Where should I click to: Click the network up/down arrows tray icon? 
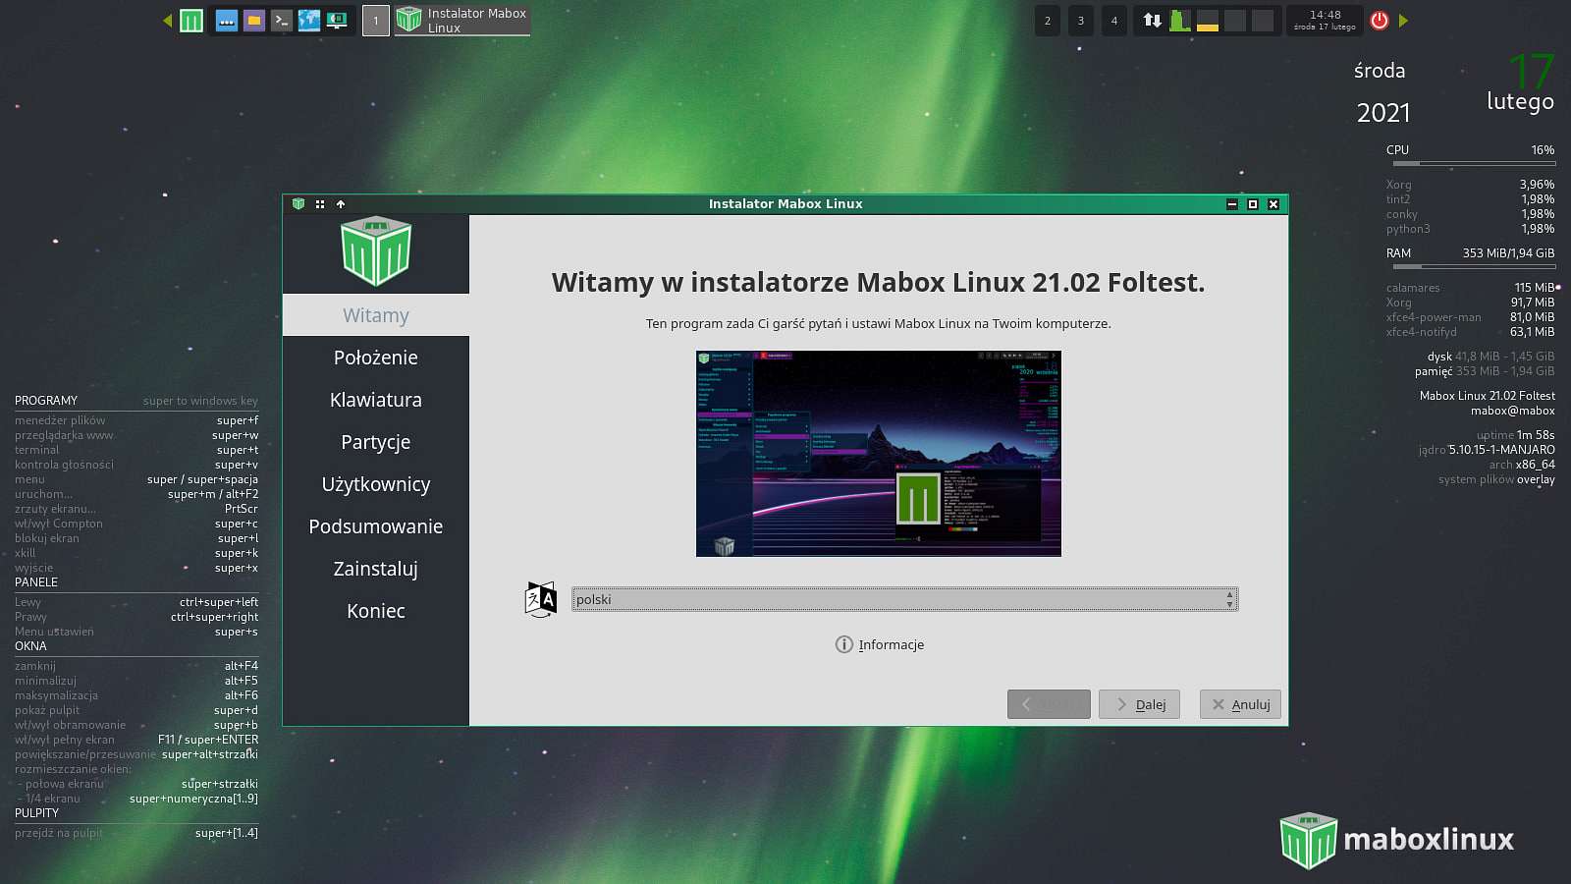(1153, 20)
